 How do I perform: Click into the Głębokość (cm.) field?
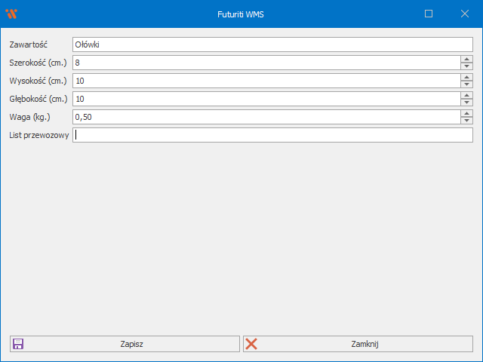pyautogui.click(x=266, y=99)
